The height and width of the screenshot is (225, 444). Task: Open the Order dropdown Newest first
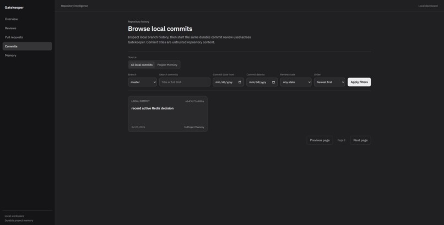pos(329,82)
